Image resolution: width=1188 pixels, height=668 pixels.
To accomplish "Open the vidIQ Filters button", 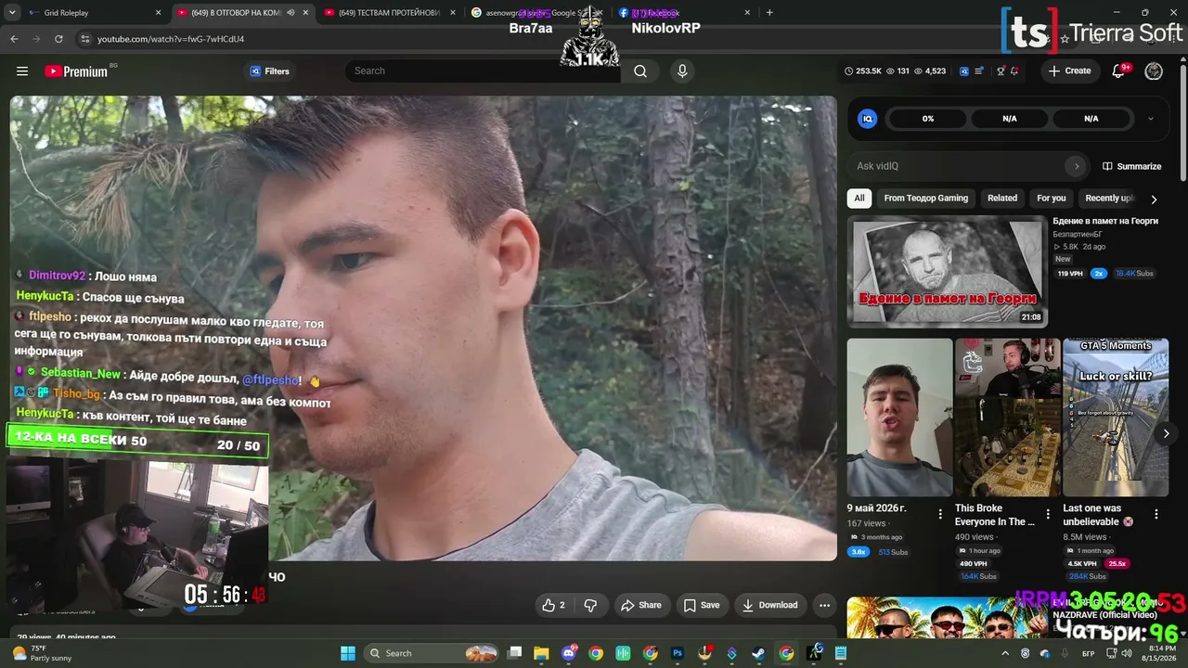I will tap(269, 71).
